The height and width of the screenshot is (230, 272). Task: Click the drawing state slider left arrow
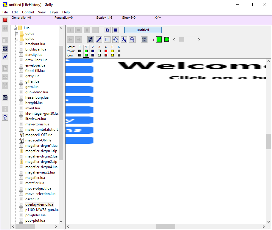click(x=174, y=40)
